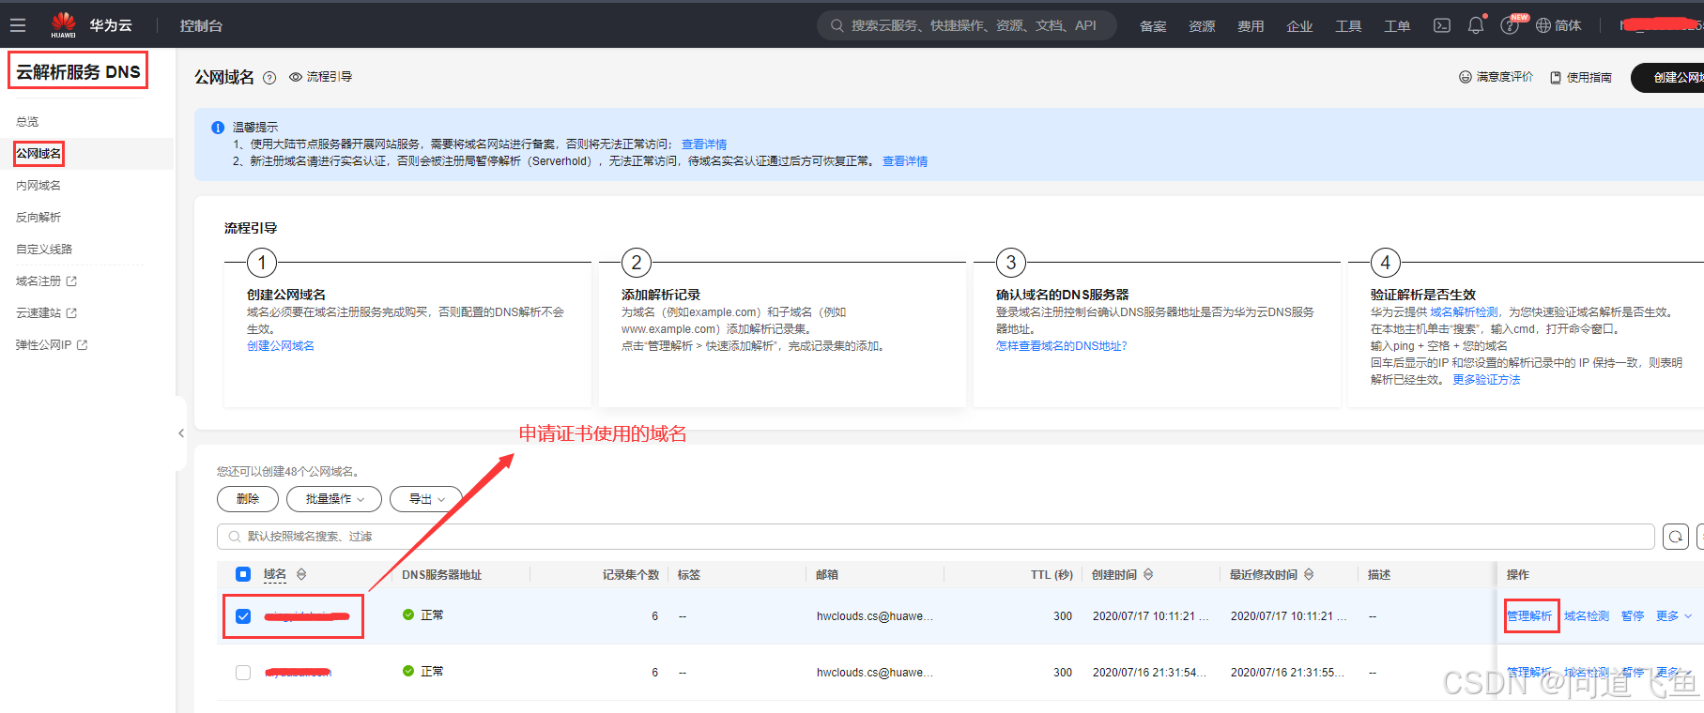This screenshot has width=1704, height=713.
Task: Click the info icon in 温馨提示
Action: pyautogui.click(x=218, y=128)
